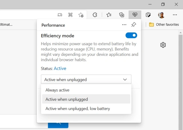
Task: Open the page settings gear icon
Action: tap(163, 45)
